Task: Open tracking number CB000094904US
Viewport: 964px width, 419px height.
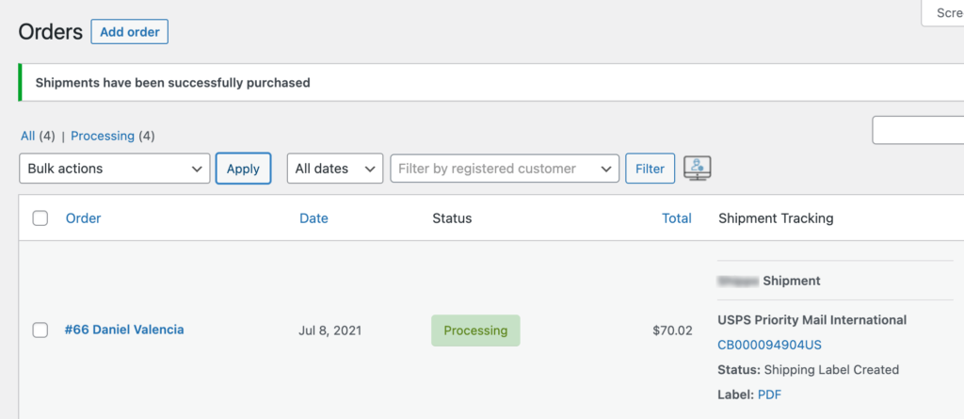Action: [x=769, y=345]
